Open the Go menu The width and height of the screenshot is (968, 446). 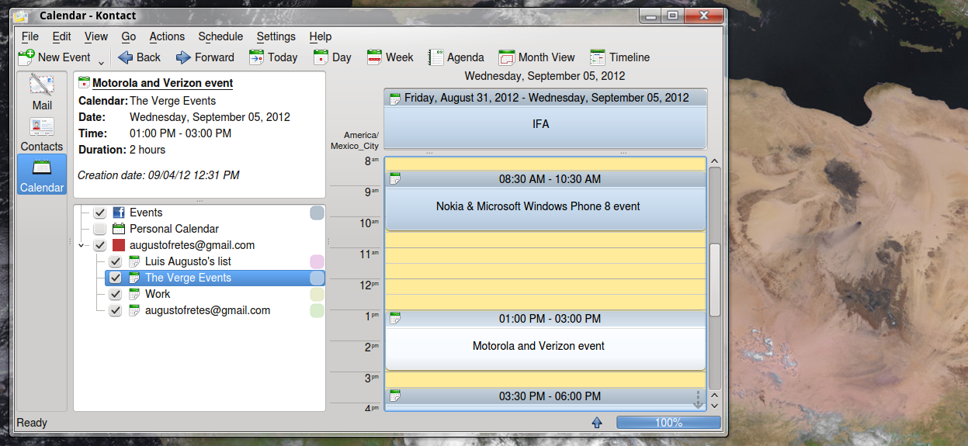128,36
